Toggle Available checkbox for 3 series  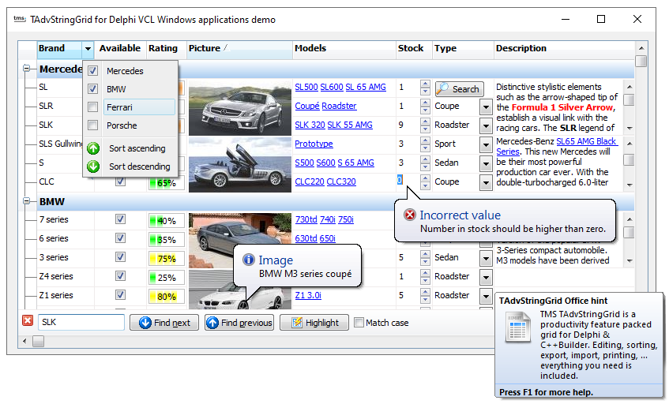point(120,257)
